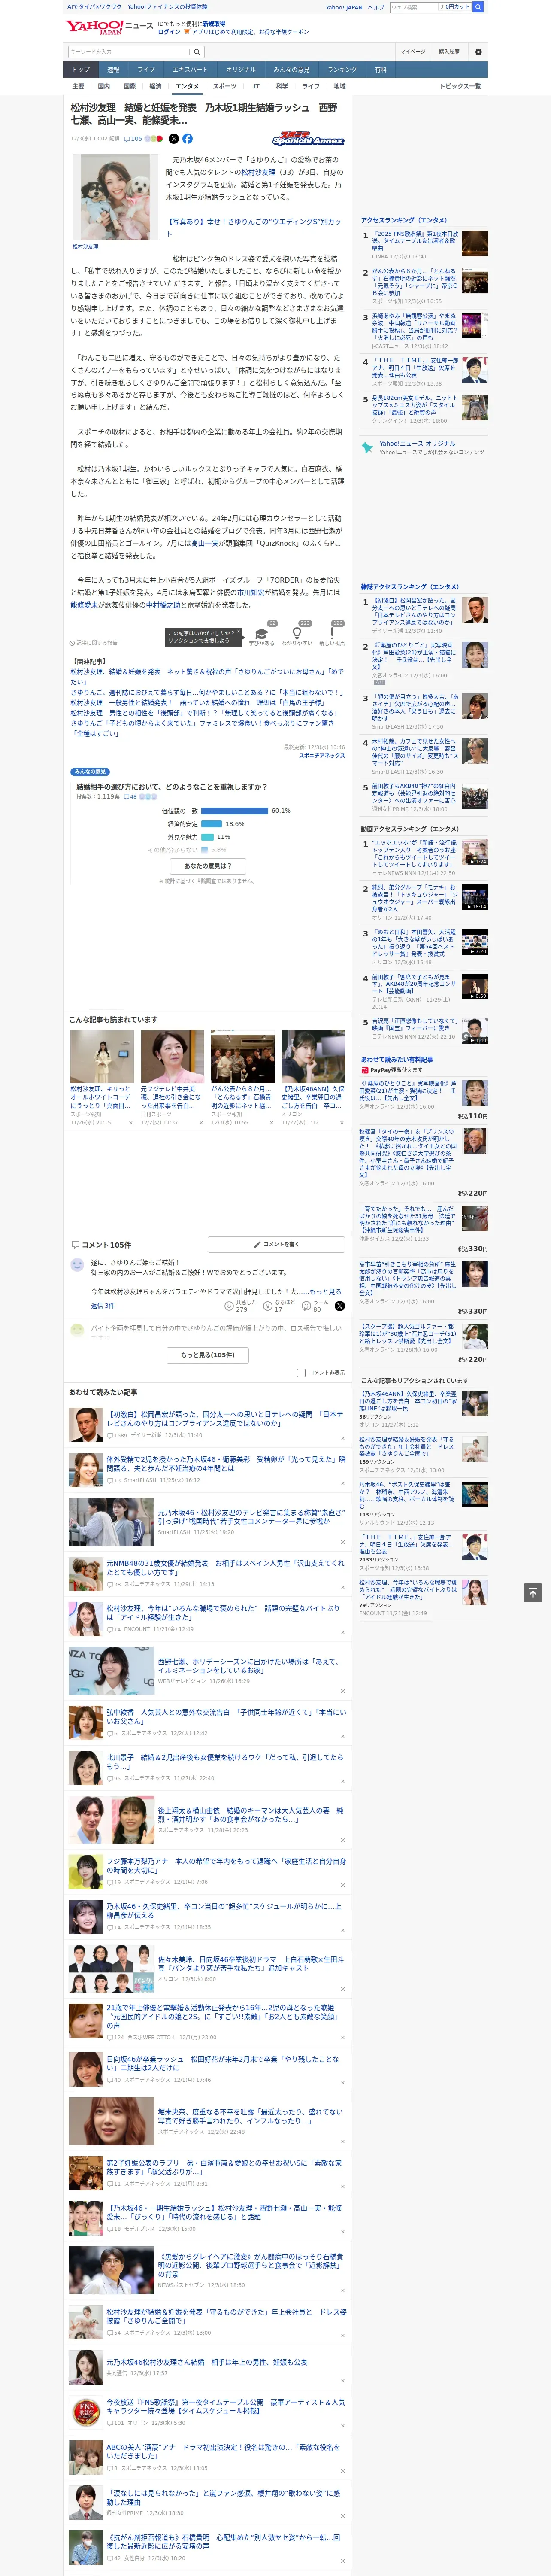The image size is (551, 2576).
Task: Open the ランキング tab
Action: pyautogui.click(x=342, y=70)
